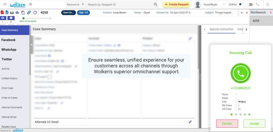Open My Cases count 1 link
Screen dimensions: 273x132
click(239, 105)
